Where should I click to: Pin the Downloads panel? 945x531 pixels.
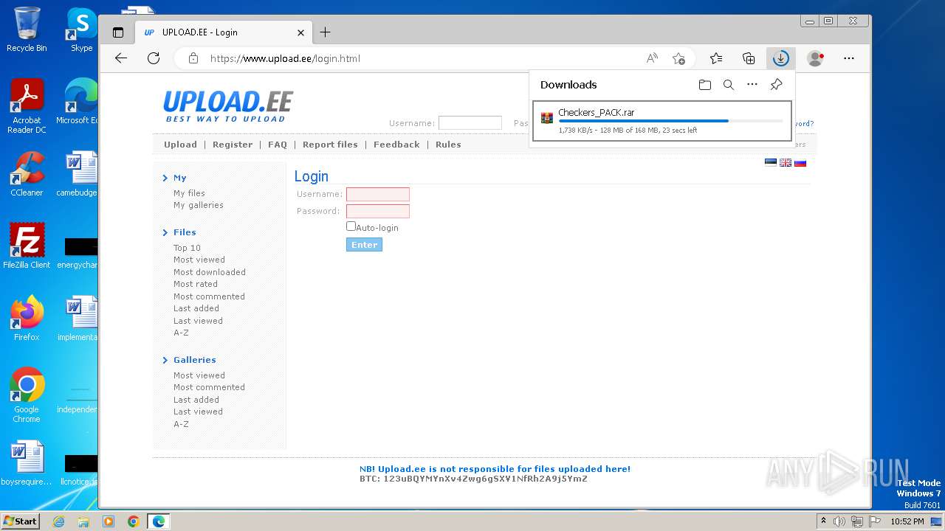coord(776,85)
